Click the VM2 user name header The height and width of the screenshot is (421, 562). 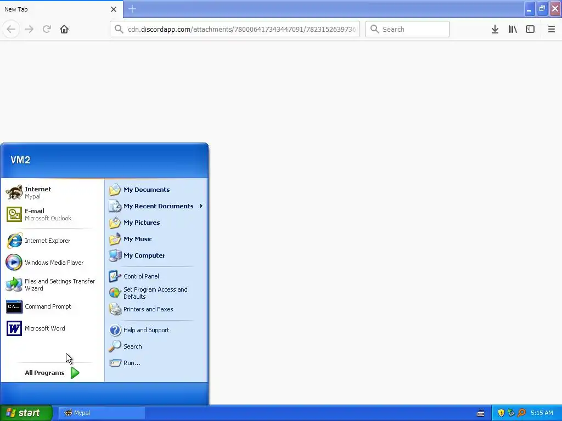click(x=20, y=160)
